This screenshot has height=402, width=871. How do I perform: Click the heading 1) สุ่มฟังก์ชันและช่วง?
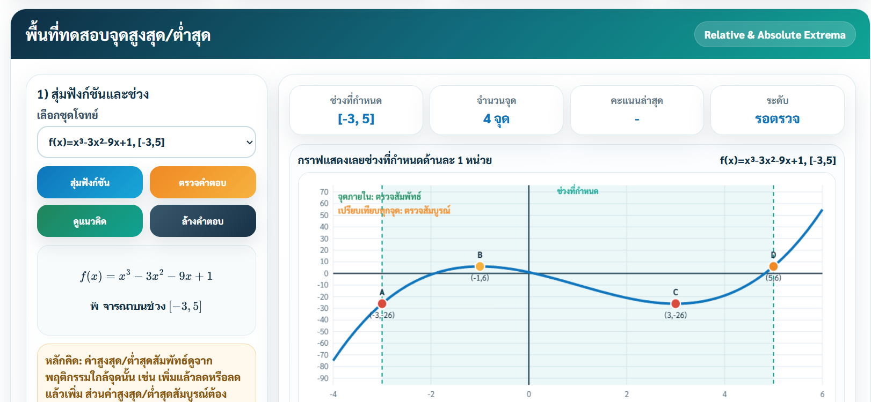tap(93, 94)
